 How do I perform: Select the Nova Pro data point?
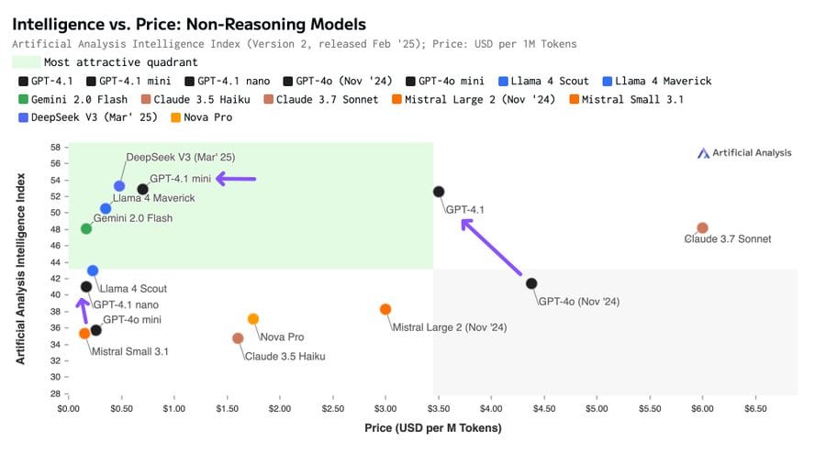tap(253, 319)
